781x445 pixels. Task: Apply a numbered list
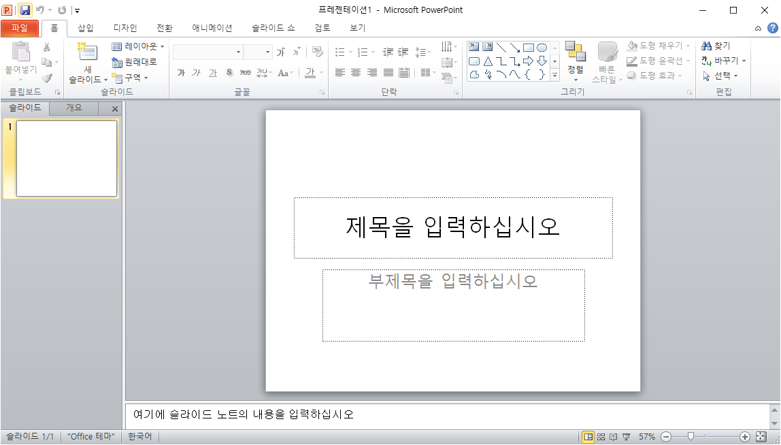tap(363, 52)
